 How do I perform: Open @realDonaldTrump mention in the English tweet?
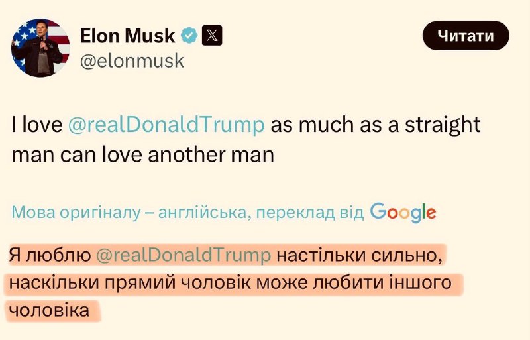pyautogui.click(x=166, y=125)
